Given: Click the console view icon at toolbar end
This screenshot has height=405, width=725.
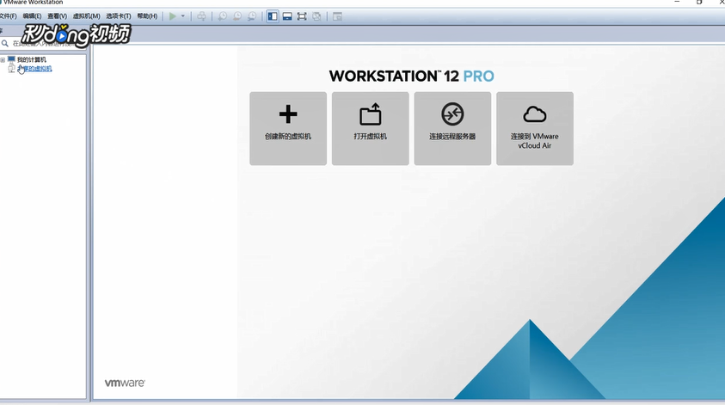Looking at the screenshot, I should [337, 16].
